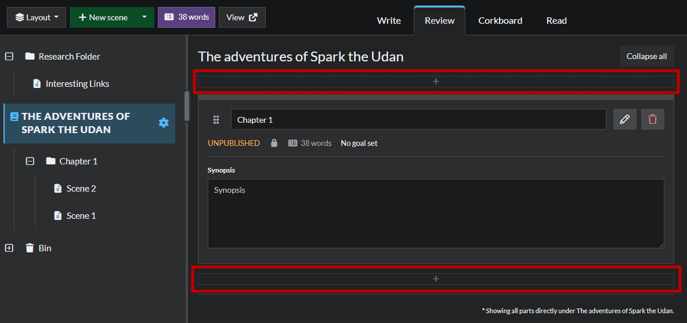This screenshot has height=323, width=687.
Task: Click the grid icon on the 38 words button
Action: pyautogui.click(x=169, y=17)
